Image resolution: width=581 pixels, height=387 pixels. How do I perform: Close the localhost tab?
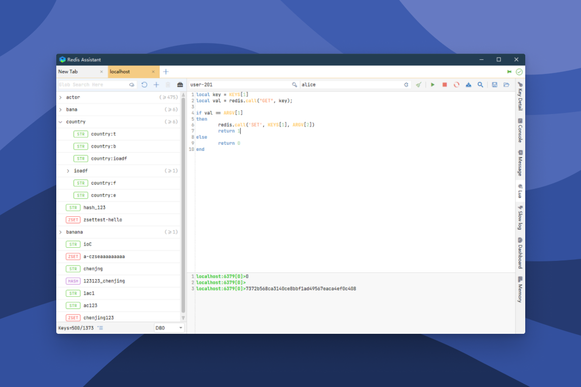click(153, 72)
